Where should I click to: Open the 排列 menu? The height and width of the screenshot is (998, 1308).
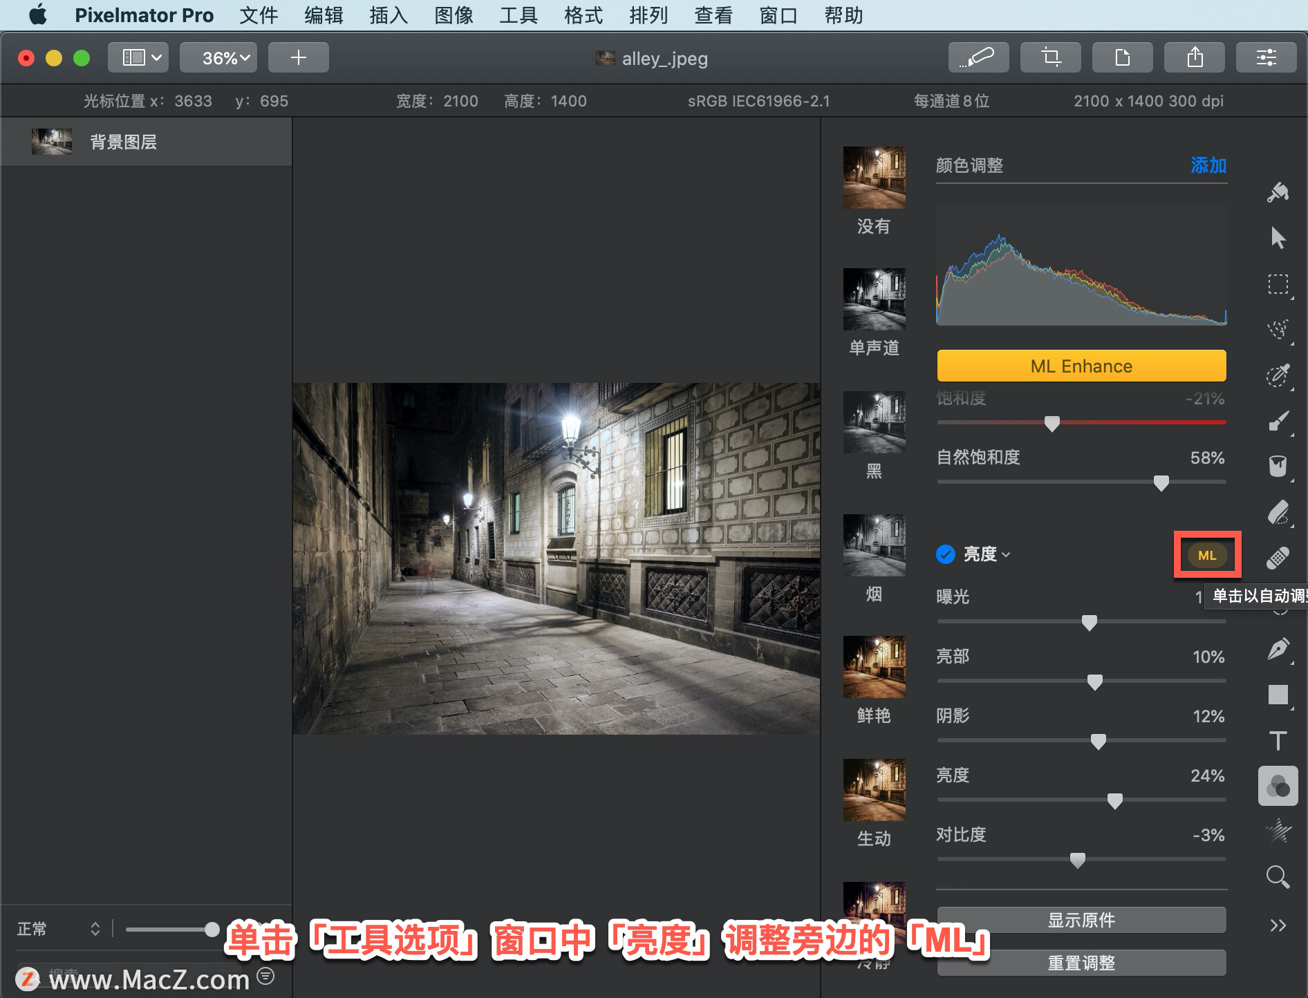[648, 15]
